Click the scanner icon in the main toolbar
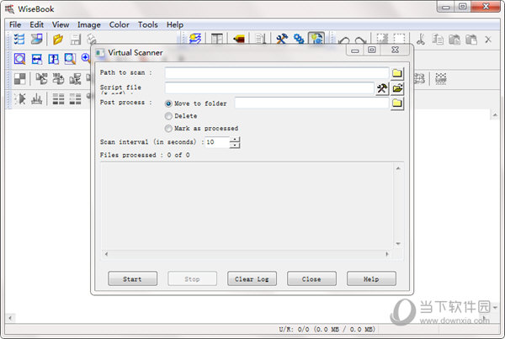 [37, 40]
